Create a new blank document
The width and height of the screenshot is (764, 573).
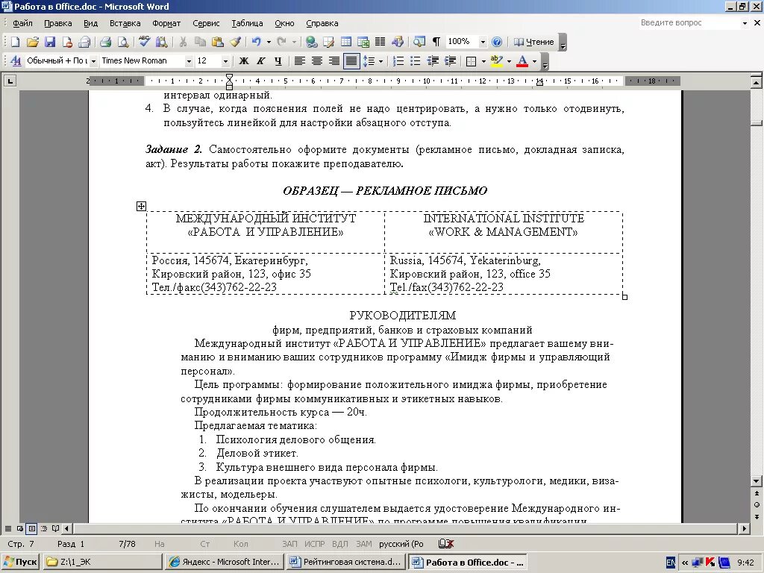tap(15, 42)
